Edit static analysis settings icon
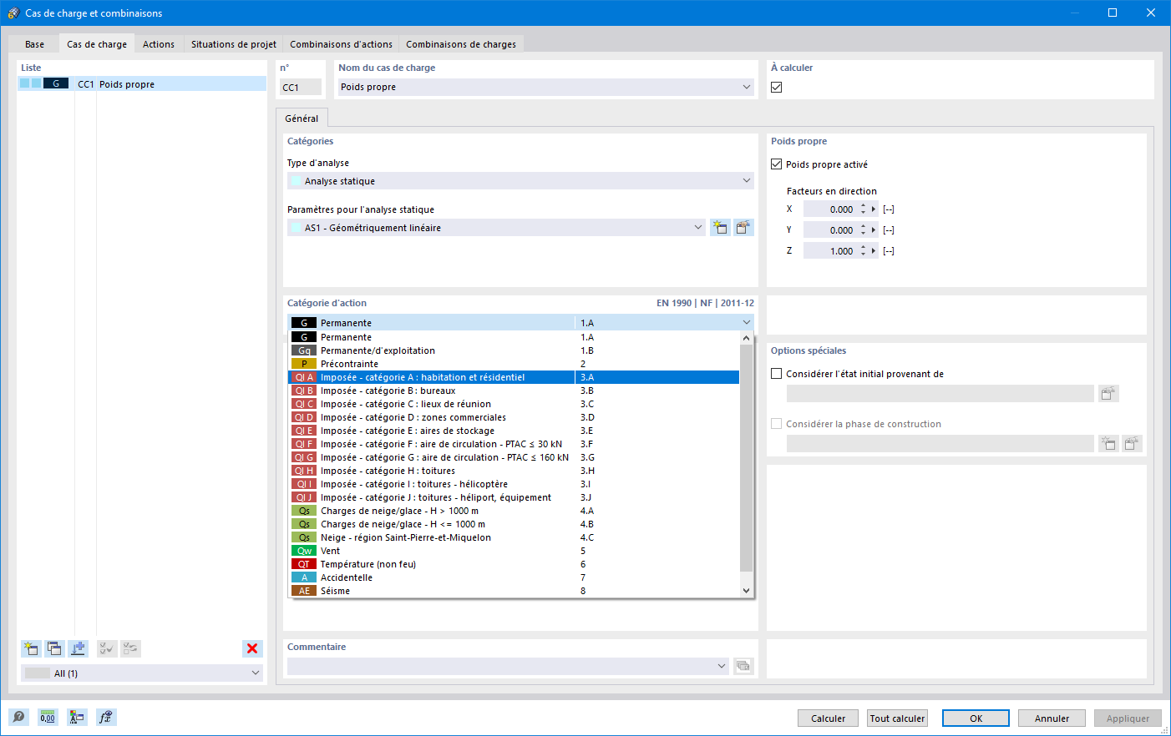This screenshot has width=1171, height=736. tap(743, 227)
